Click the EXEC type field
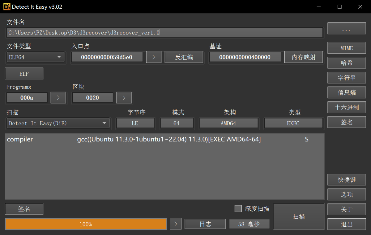 coord(293,123)
